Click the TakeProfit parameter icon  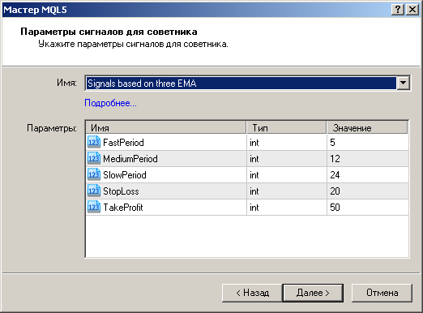point(94,207)
